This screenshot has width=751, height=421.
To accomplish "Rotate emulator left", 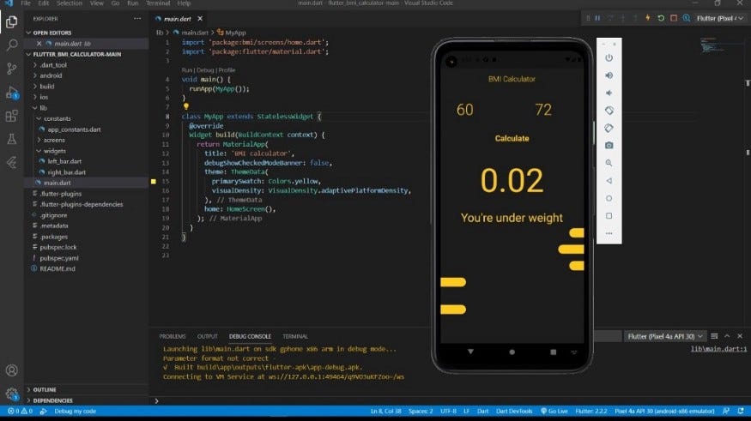I will (609, 111).
